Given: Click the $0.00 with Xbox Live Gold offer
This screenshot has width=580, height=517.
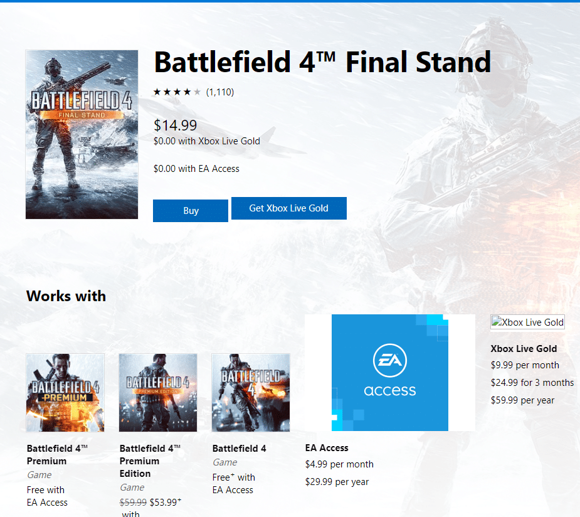Looking at the screenshot, I should [x=206, y=141].
